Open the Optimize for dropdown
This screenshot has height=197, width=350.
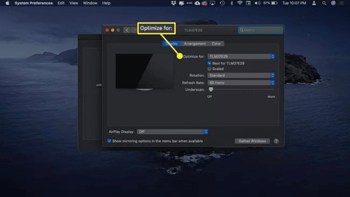pyautogui.click(x=241, y=56)
